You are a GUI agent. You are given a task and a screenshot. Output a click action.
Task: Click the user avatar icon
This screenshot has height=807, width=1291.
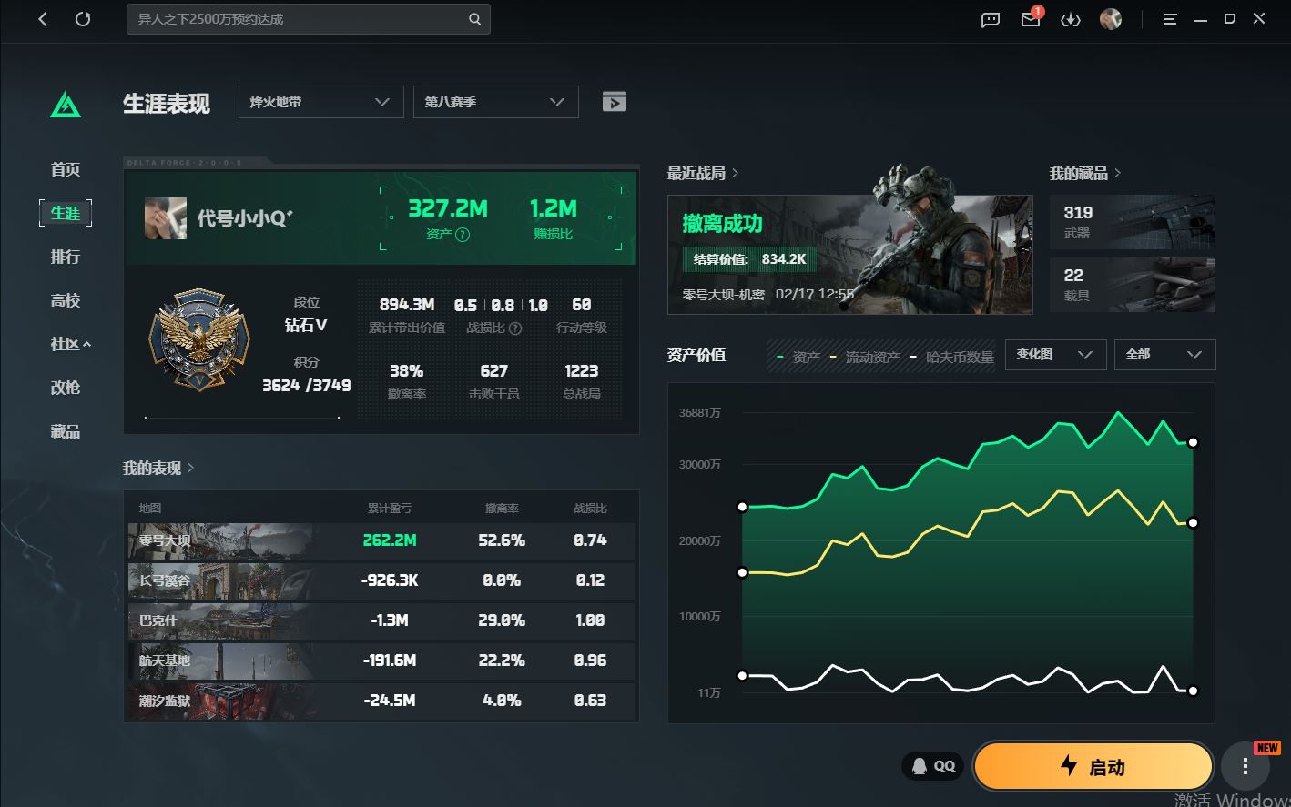point(1110,19)
